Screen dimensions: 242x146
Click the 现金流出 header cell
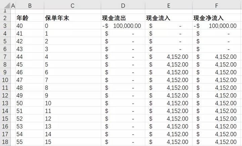pyautogui.click(x=114, y=18)
